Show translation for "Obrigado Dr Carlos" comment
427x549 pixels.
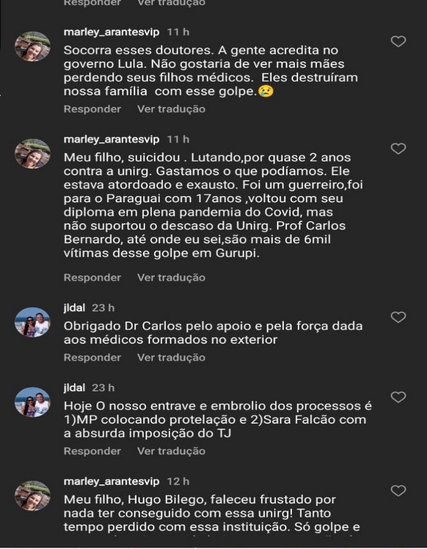coord(171,357)
